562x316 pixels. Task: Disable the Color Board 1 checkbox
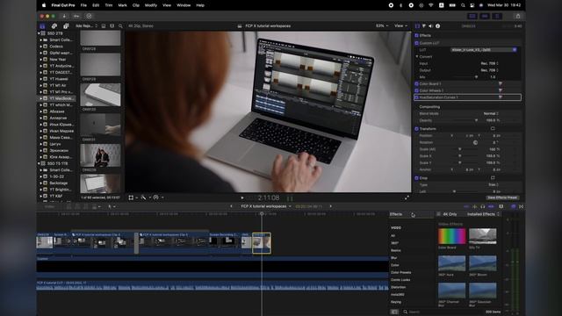tap(416, 84)
